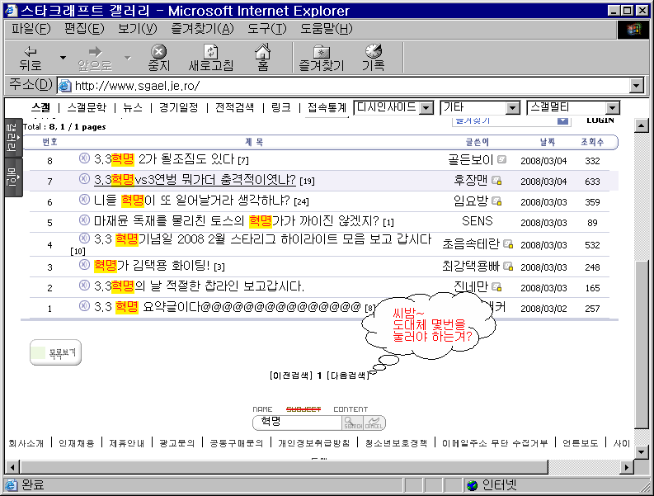Click the vertical scrollbar down arrow
The image size is (654, 496).
[x=642, y=451]
